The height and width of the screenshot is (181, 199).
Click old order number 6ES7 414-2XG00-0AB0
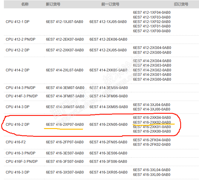tap(152, 79)
